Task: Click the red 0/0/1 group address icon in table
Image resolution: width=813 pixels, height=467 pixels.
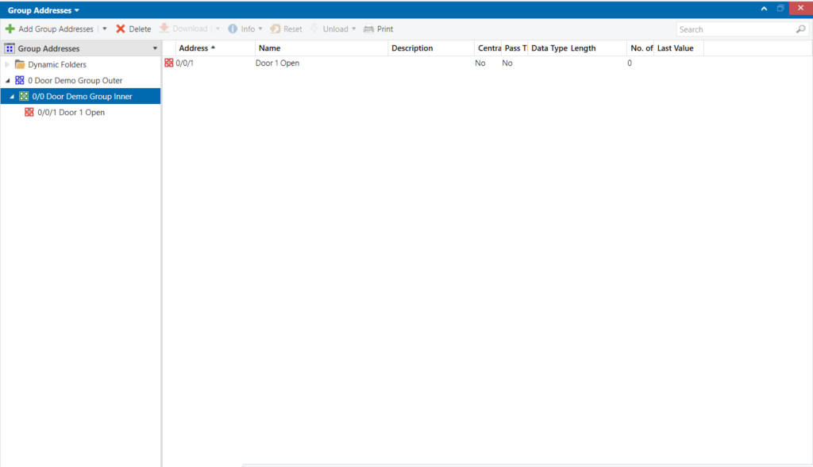Action: (x=169, y=63)
